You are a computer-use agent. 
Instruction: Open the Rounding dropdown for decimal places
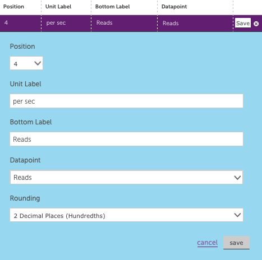click(x=126, y=215)
